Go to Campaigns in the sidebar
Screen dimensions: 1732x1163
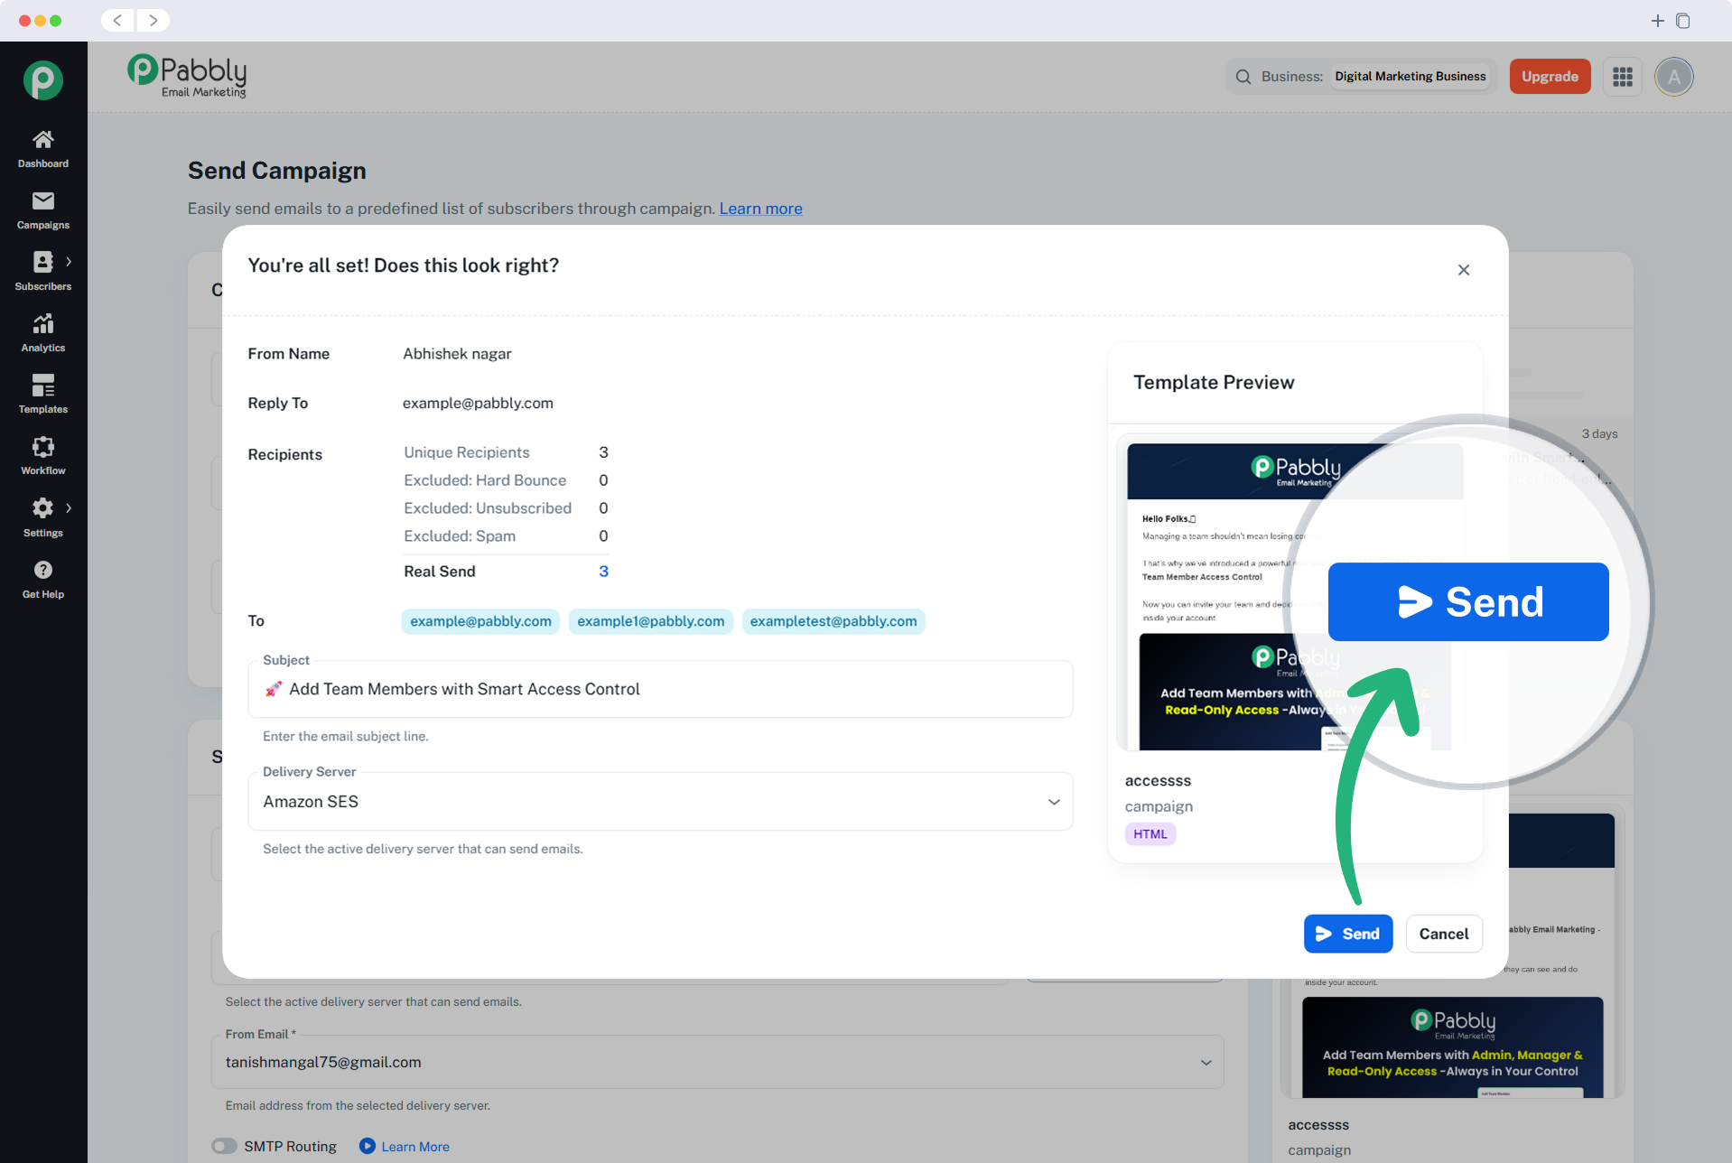[x=43, y=210]
